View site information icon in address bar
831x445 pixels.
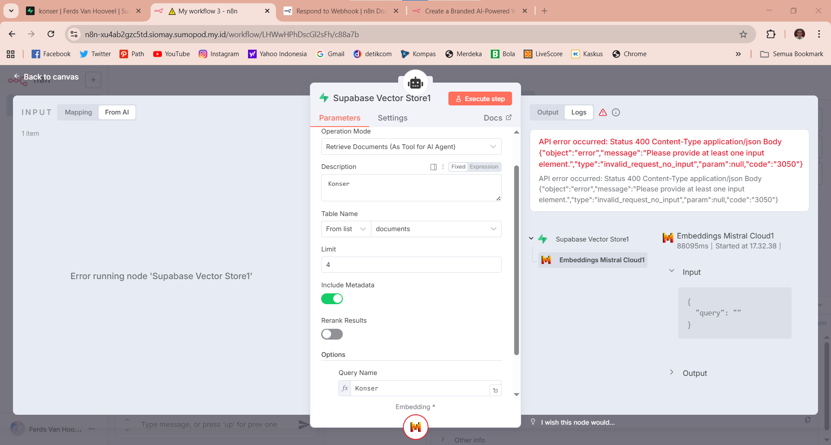[74, 34]
